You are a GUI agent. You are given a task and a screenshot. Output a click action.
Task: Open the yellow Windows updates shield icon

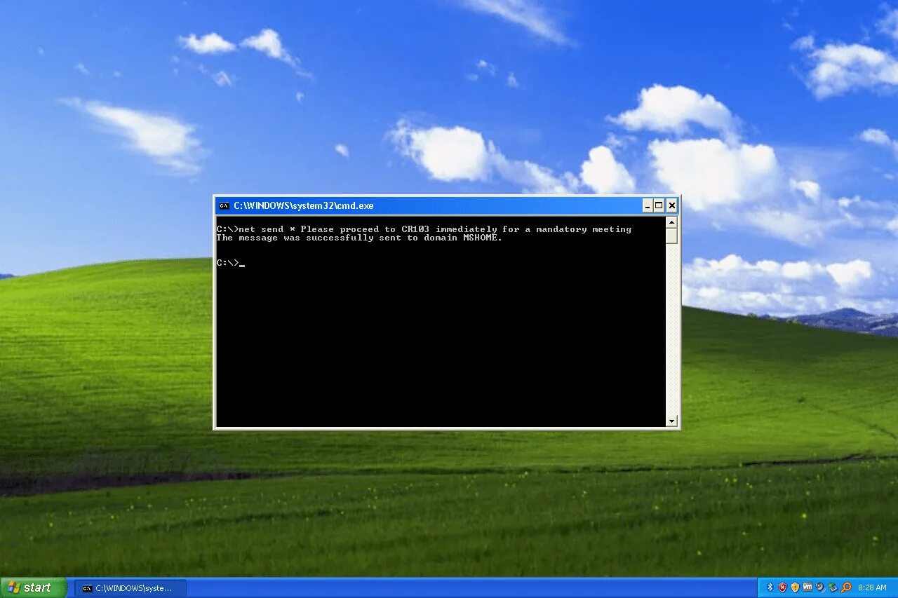[796, 587]
